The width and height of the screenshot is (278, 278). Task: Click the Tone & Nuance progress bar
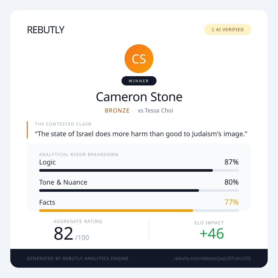[139, 190]
